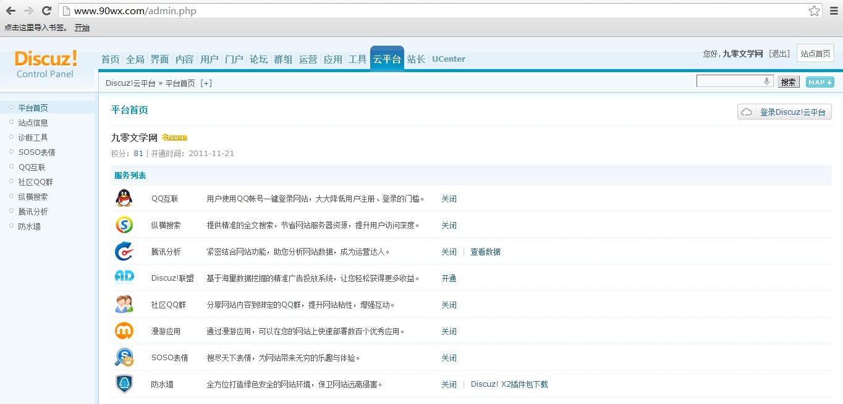843x404 pixels.
Task: Click the site points value 81
Action: click(138, 154)
